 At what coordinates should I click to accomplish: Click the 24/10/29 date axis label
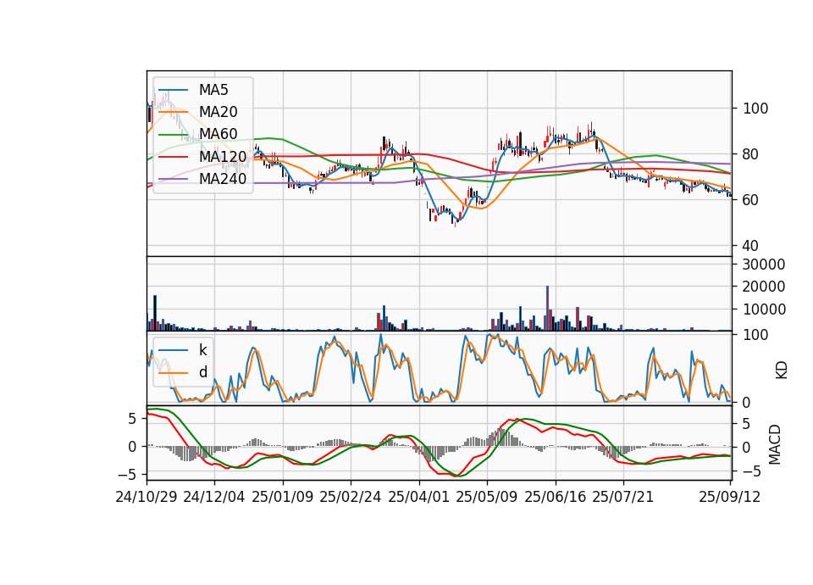click(147, 497)
